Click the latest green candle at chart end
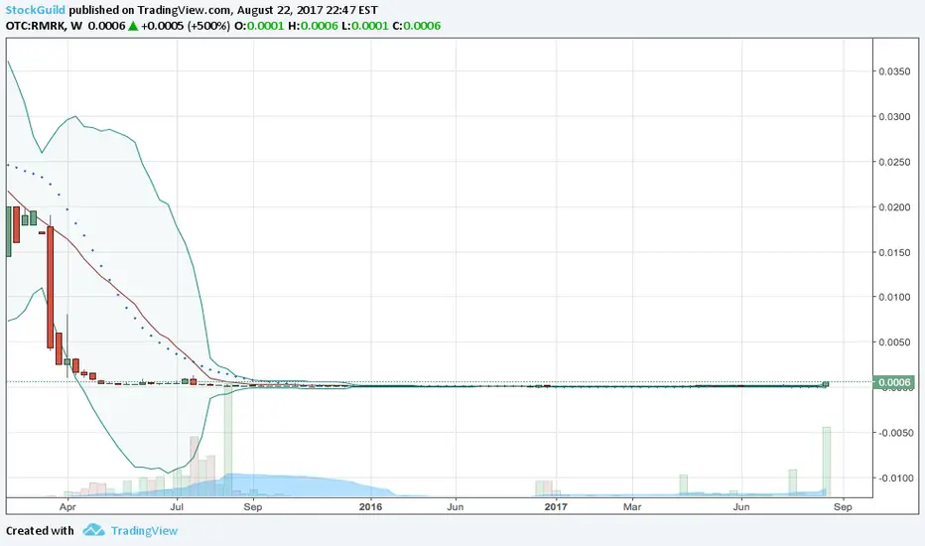 pyautogui.click(x=826, y=384)
